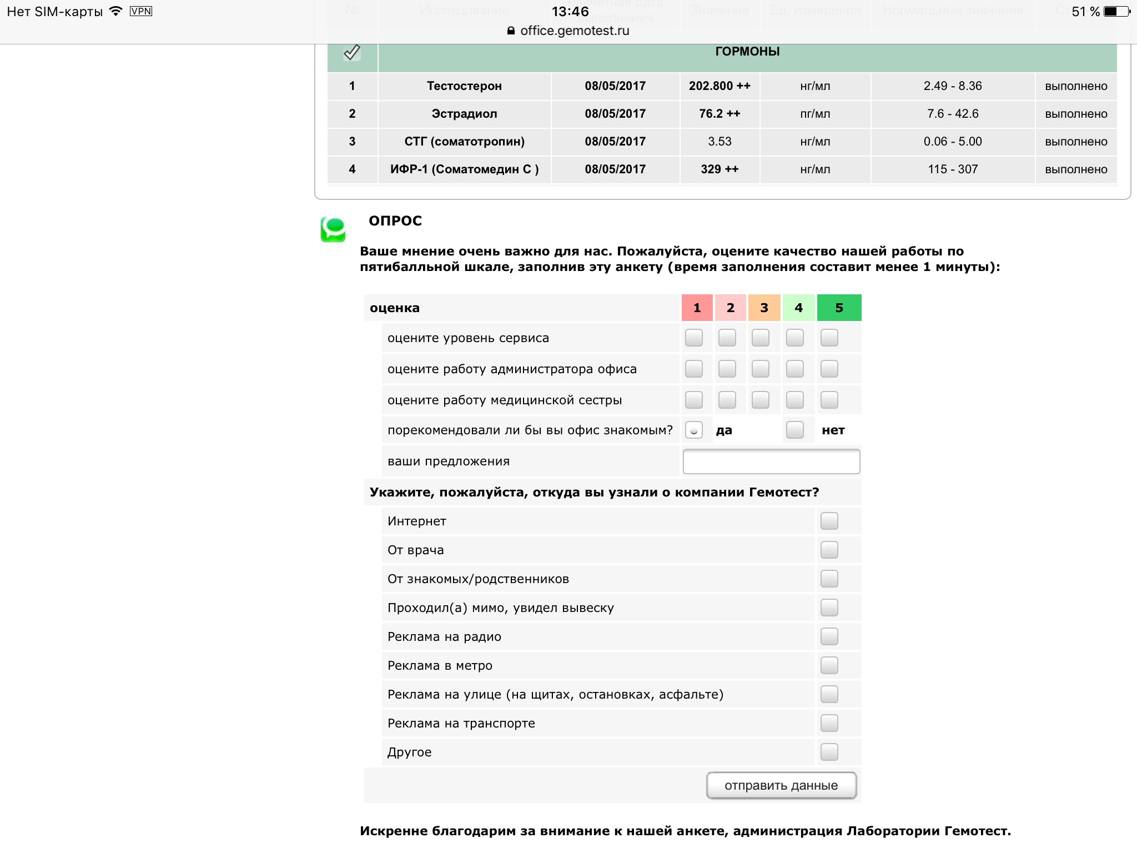Check От знакомых/родственников option
Viewport: 1137px width, 853px height.
point(829,579)
